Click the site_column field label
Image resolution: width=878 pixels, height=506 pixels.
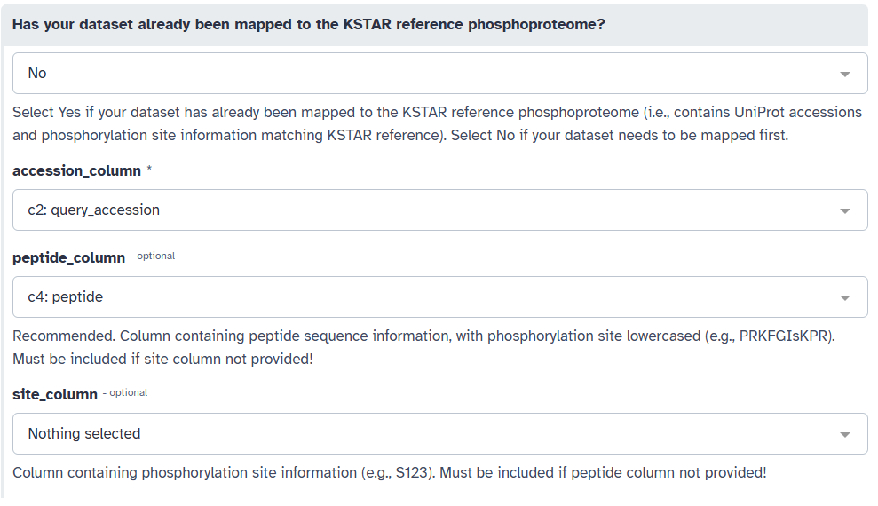pyautogui.click(x=55, y=394)
